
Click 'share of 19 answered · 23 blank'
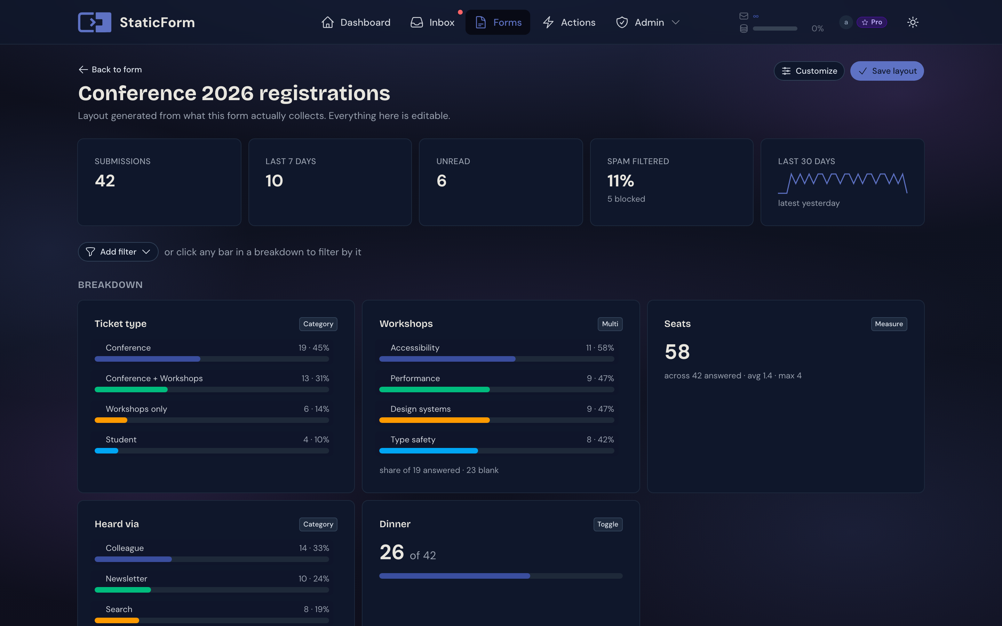[439, 470]
